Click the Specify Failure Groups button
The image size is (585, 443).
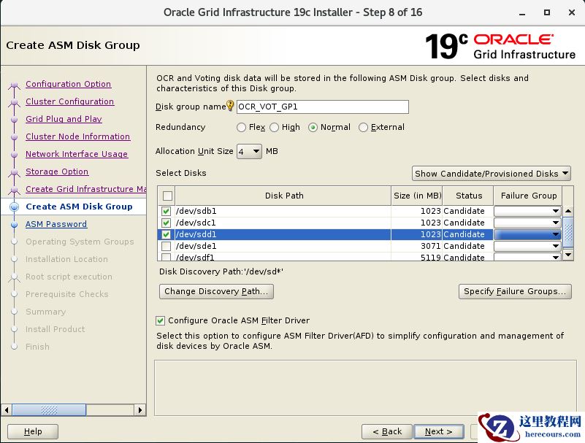[515, 291]
